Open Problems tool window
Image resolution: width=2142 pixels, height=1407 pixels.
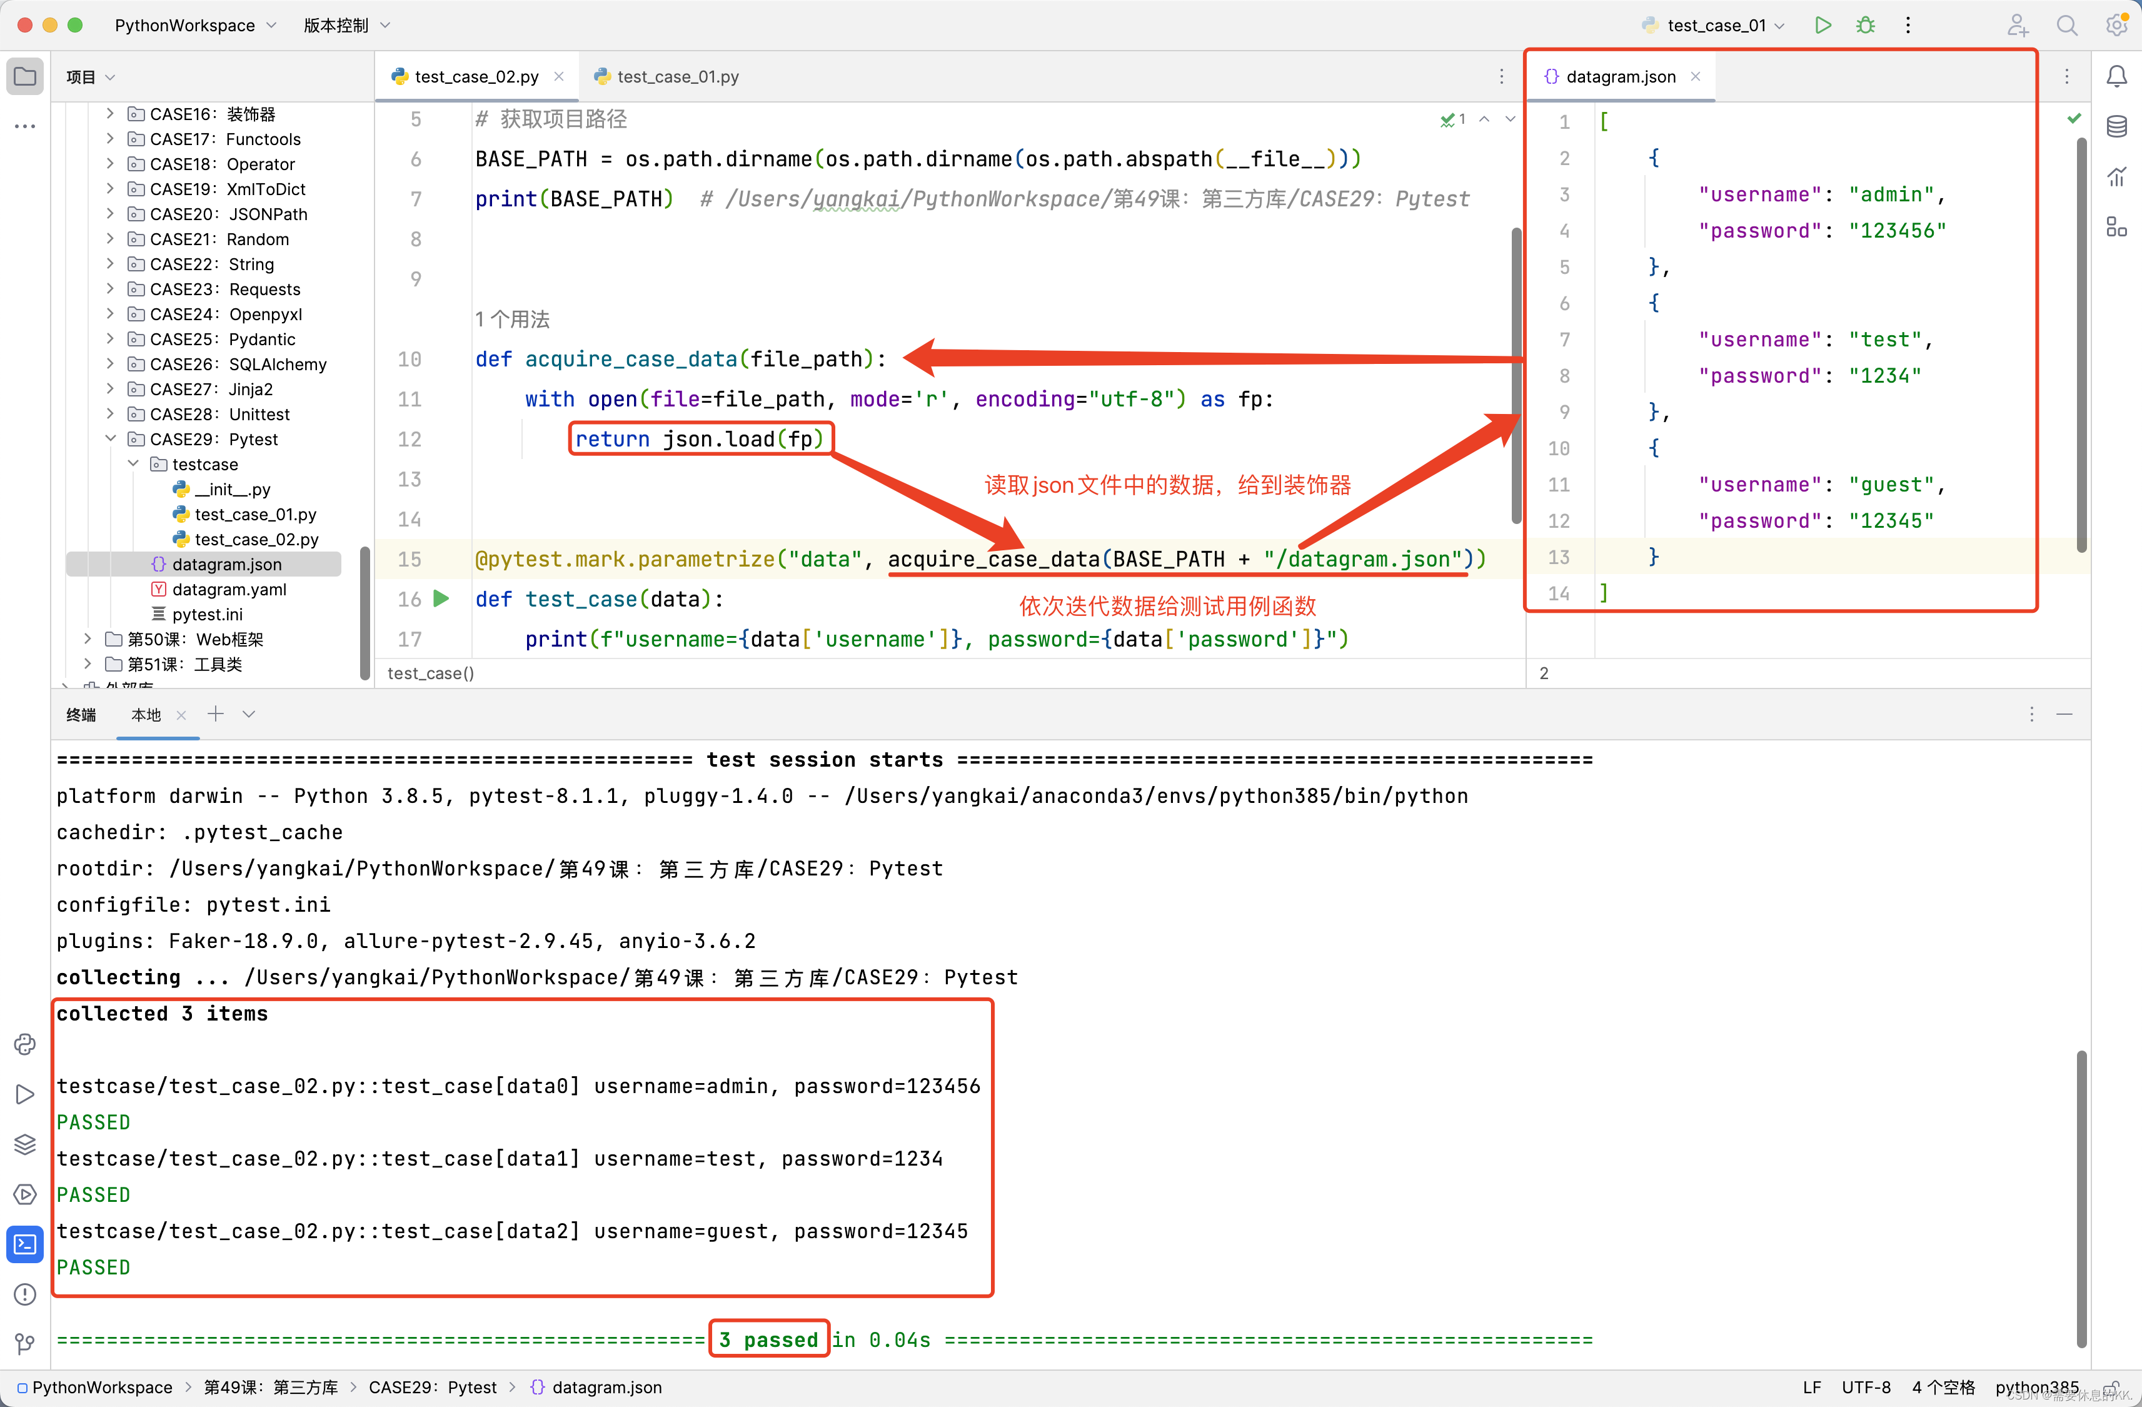pyautogui.click(x=25, y=1294)
